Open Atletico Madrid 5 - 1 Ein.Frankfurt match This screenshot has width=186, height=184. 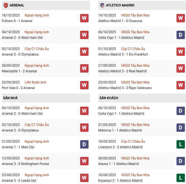(x=123, y=54)
